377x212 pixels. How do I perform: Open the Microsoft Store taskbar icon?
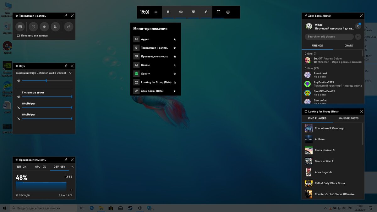[111, 208]
